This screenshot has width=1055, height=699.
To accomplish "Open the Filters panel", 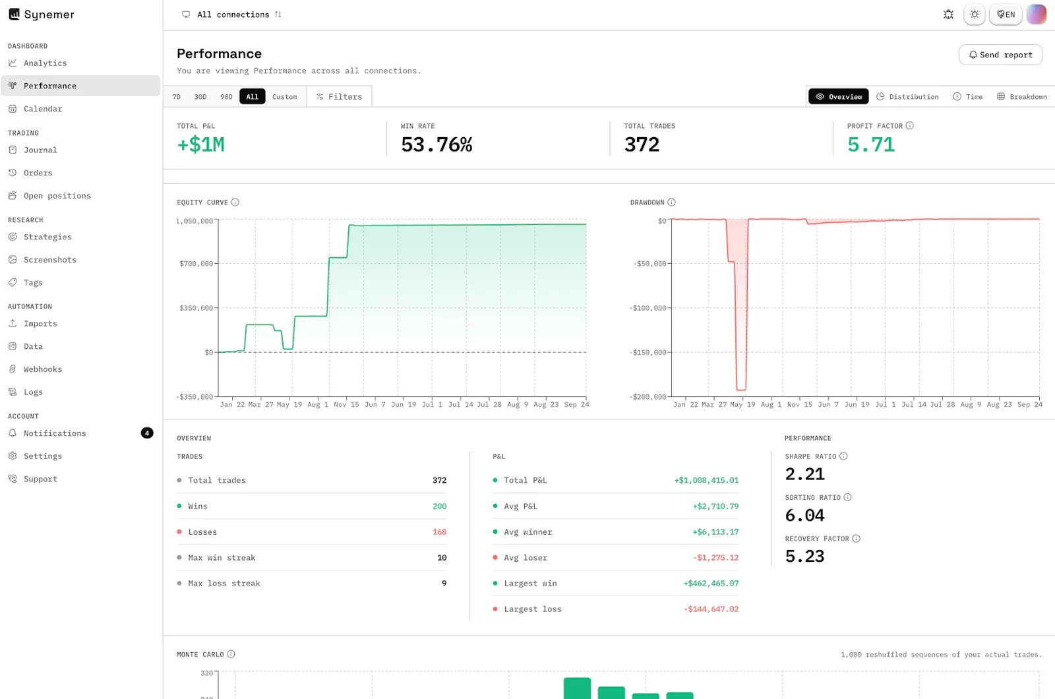I will click(339, 97).
